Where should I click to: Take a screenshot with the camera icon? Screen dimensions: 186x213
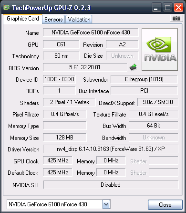[176, 19]
